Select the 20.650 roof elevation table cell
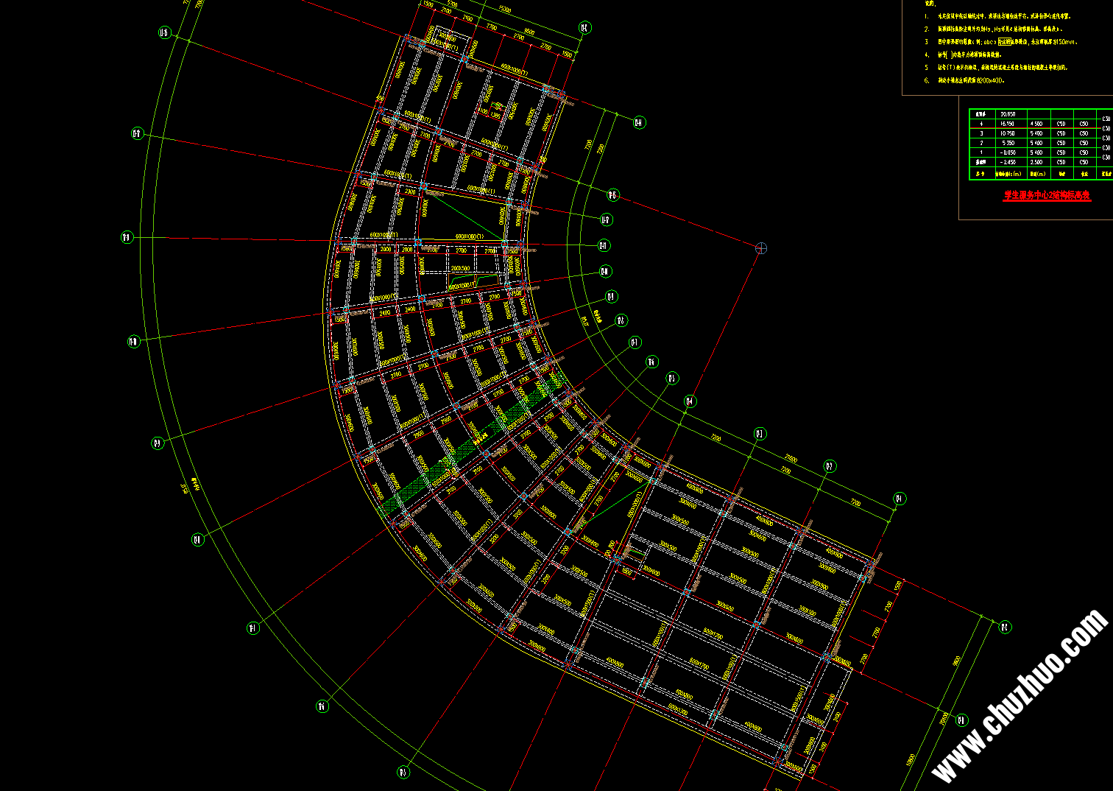The width and height of the screenshot is (1113, 791). (x=1007, y=114)
